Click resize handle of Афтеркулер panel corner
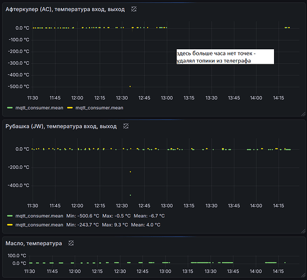This screenshot has height=280, width=307. coord(303,114)
